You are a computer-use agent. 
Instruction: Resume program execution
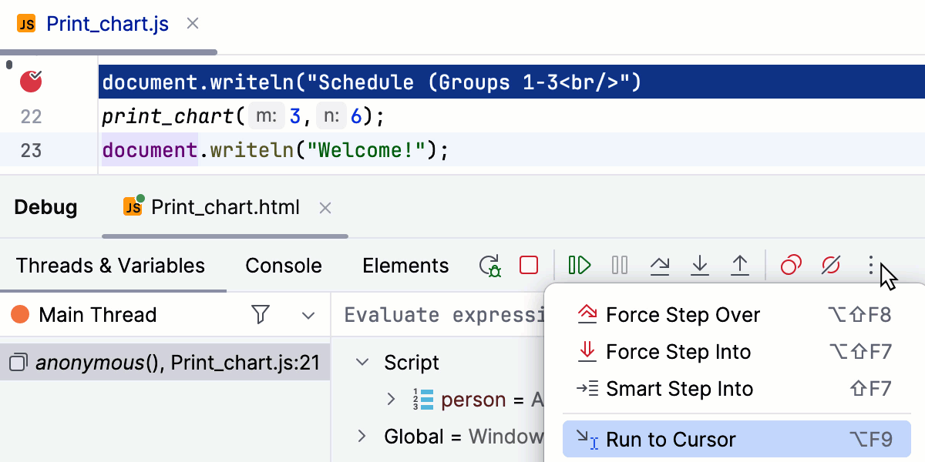click(x=579, y=265)
